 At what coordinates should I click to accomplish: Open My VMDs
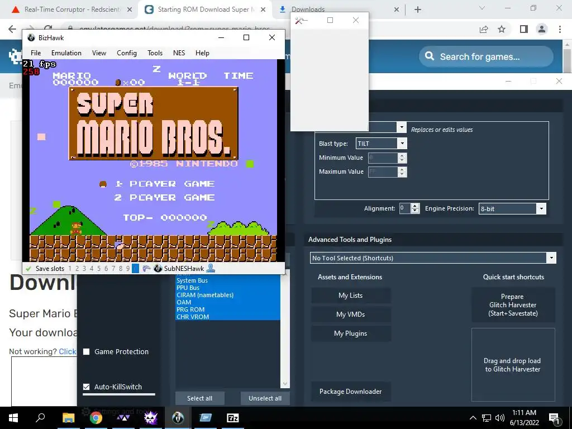351,314
